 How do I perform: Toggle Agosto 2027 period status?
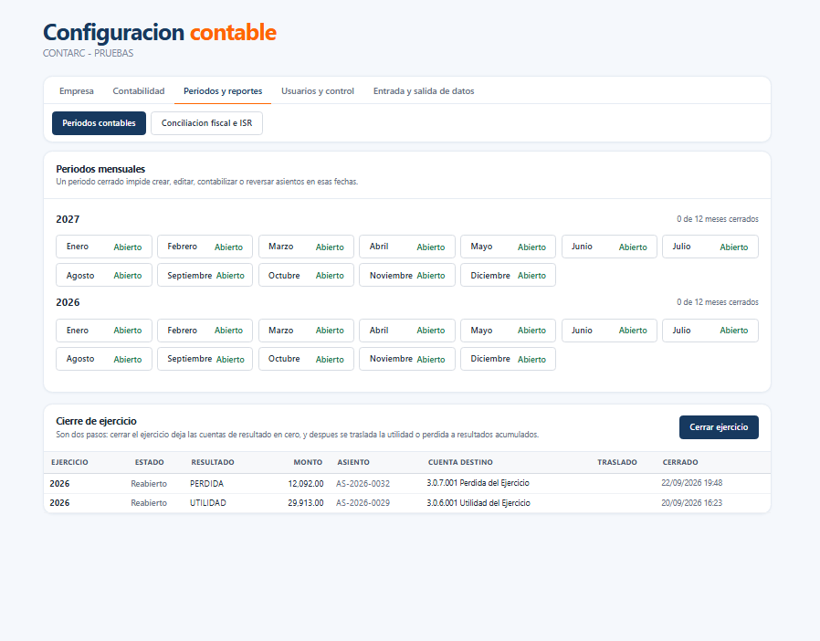click(x=104, y=275)
